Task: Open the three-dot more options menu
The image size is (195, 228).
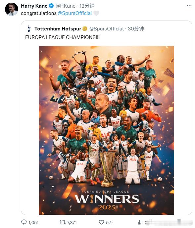Action: coord(189,6)
